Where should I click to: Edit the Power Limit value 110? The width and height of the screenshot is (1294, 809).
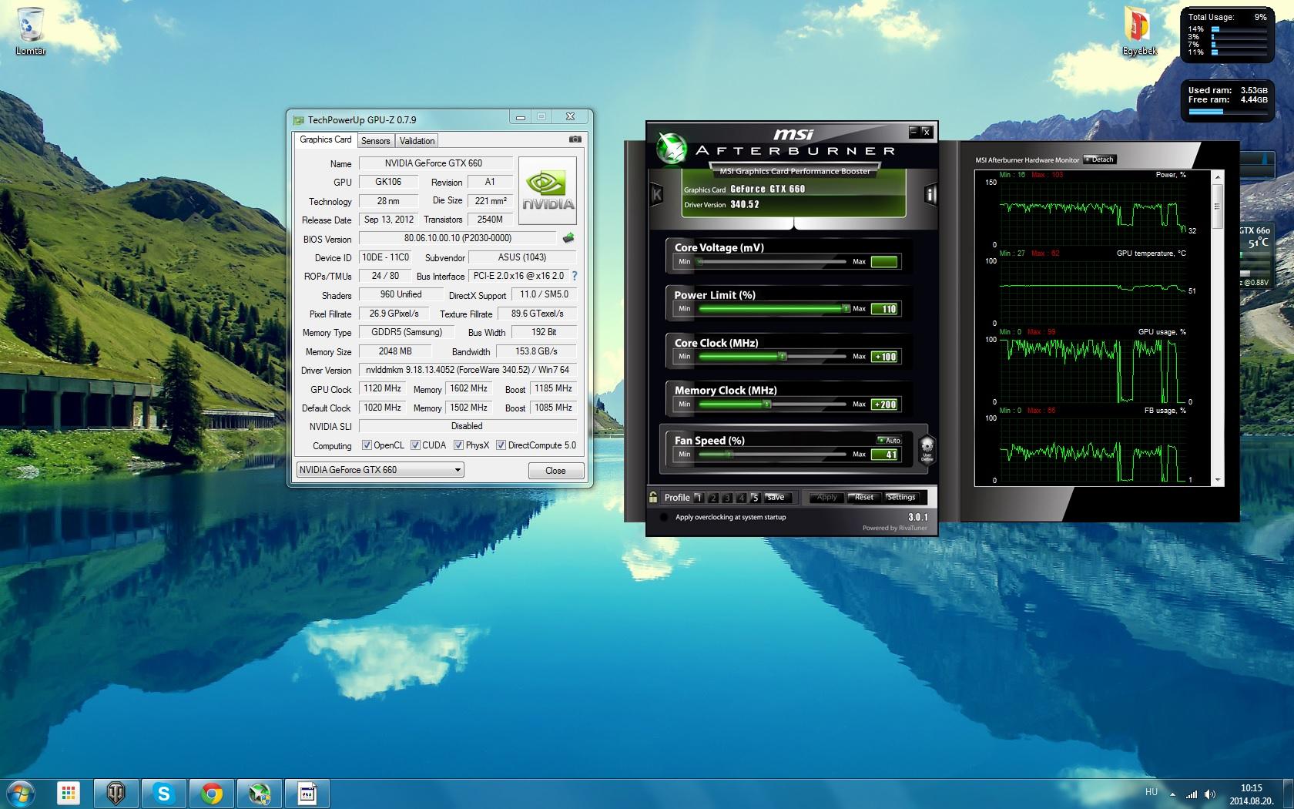pos(884,309)
